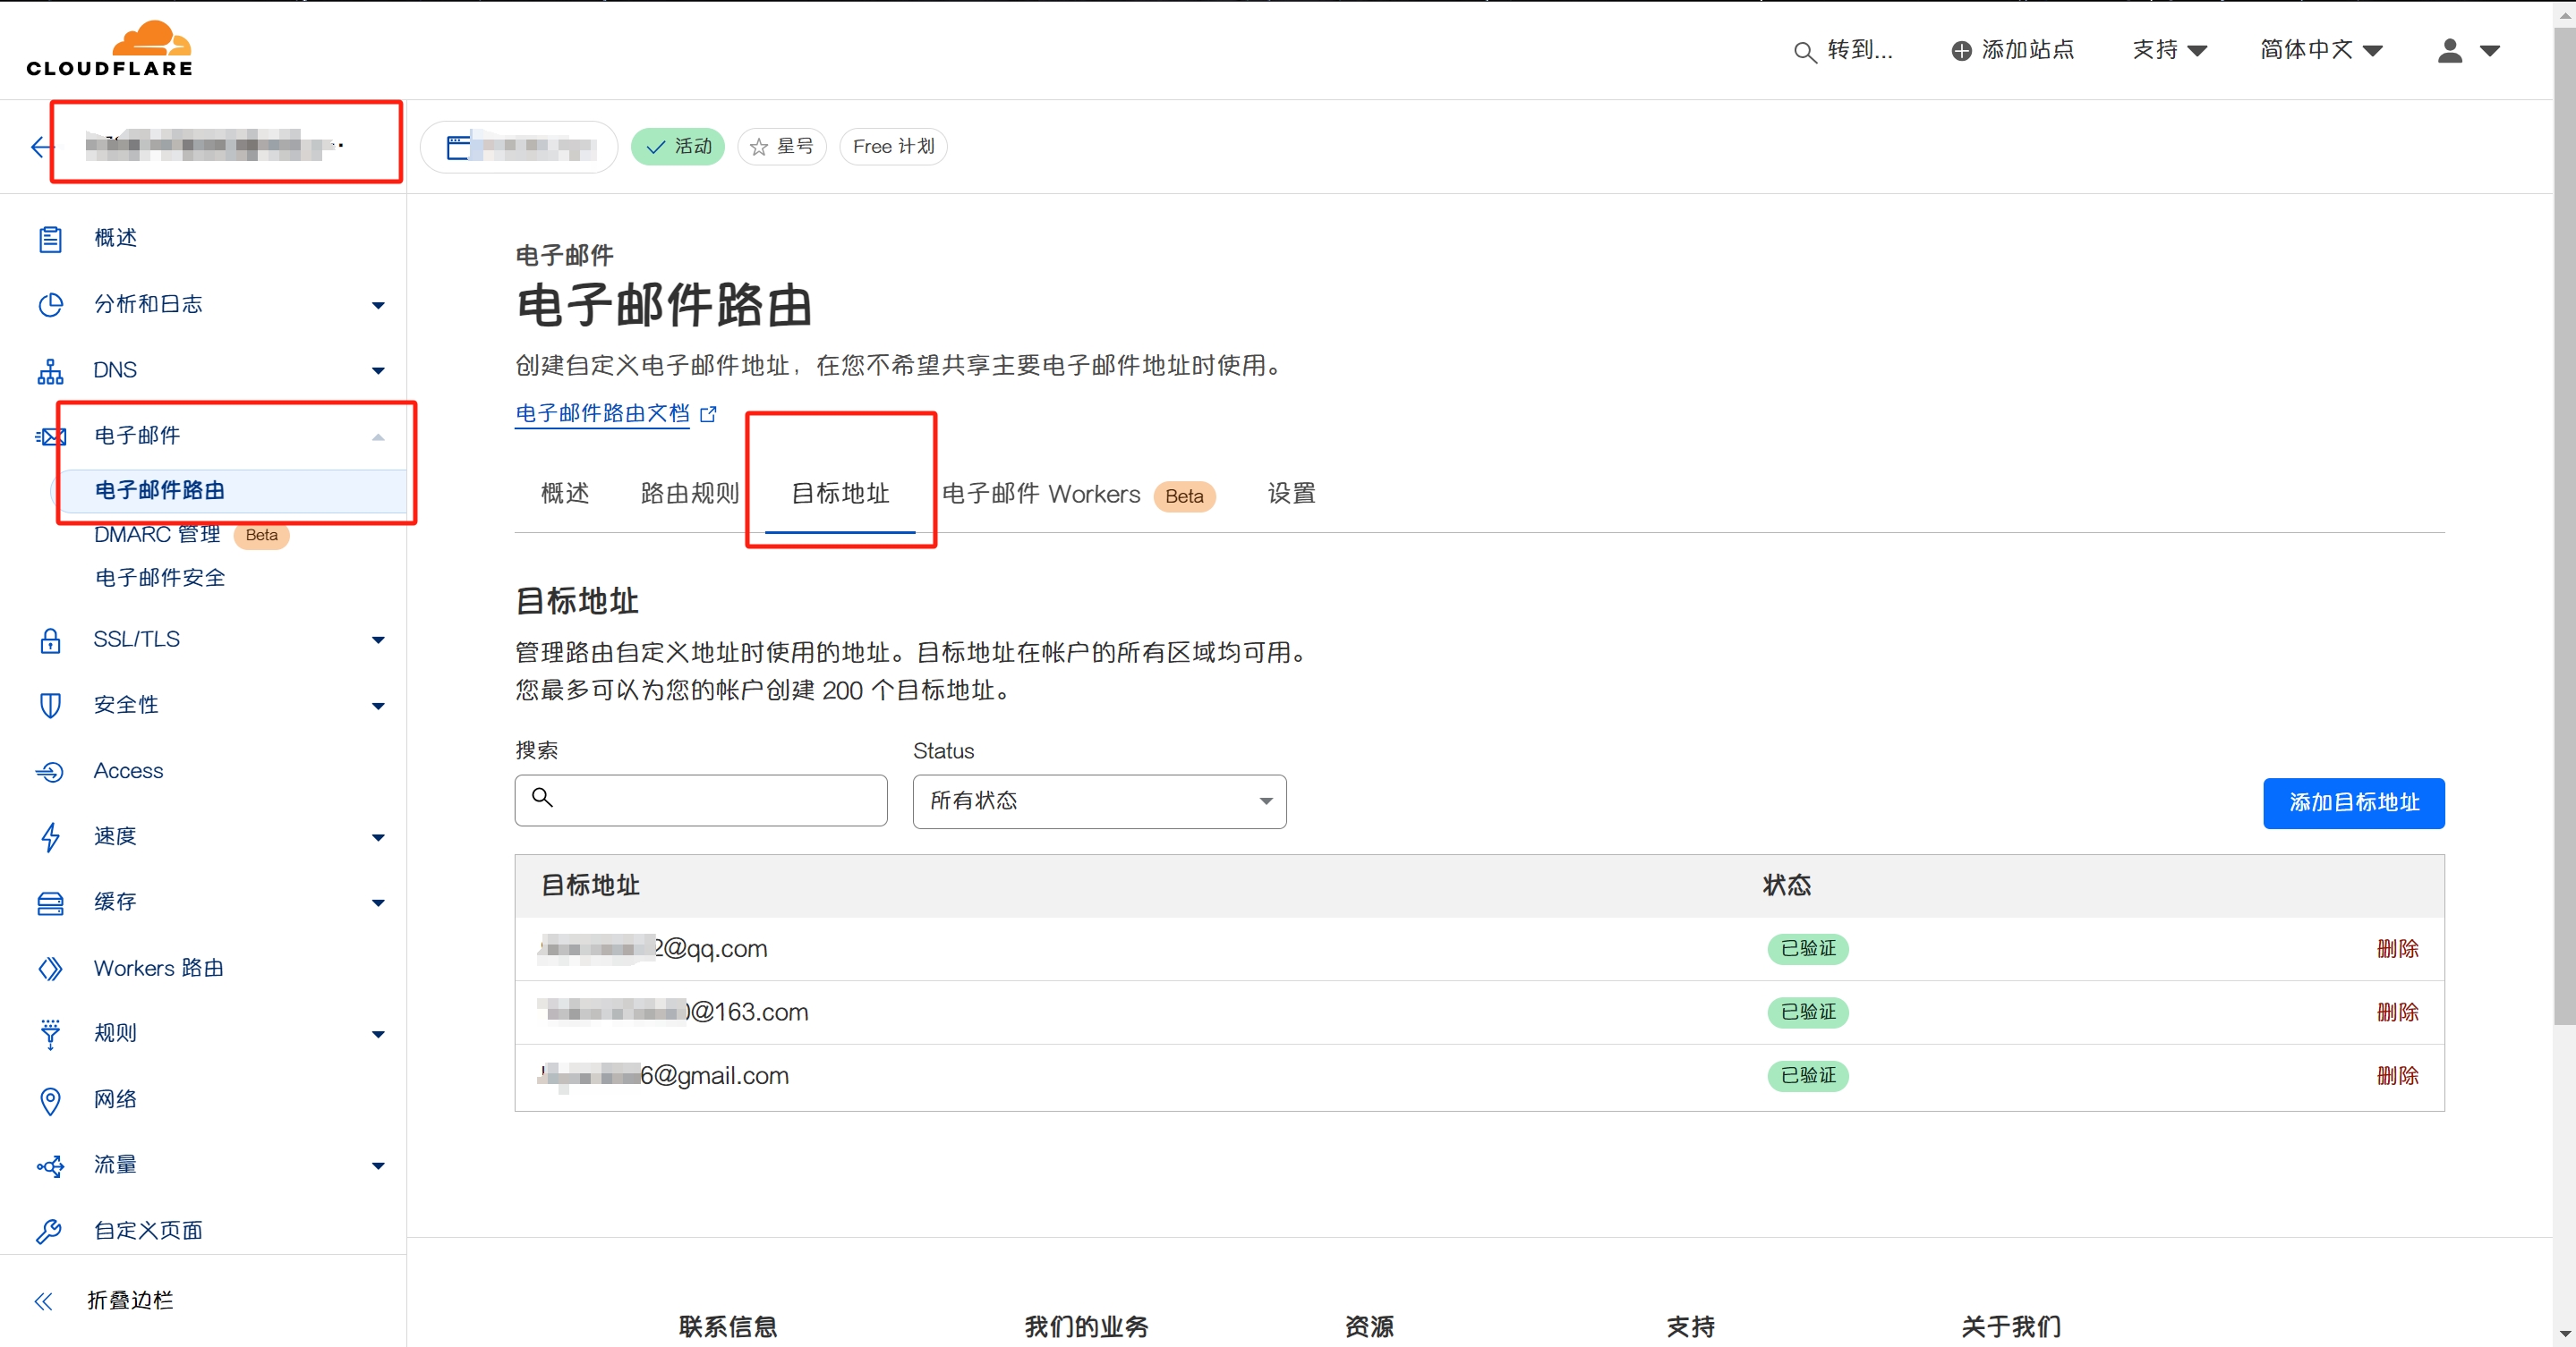Click the 星号 star button
This screenshot has width=2576, height=1347.
(782, 147)
